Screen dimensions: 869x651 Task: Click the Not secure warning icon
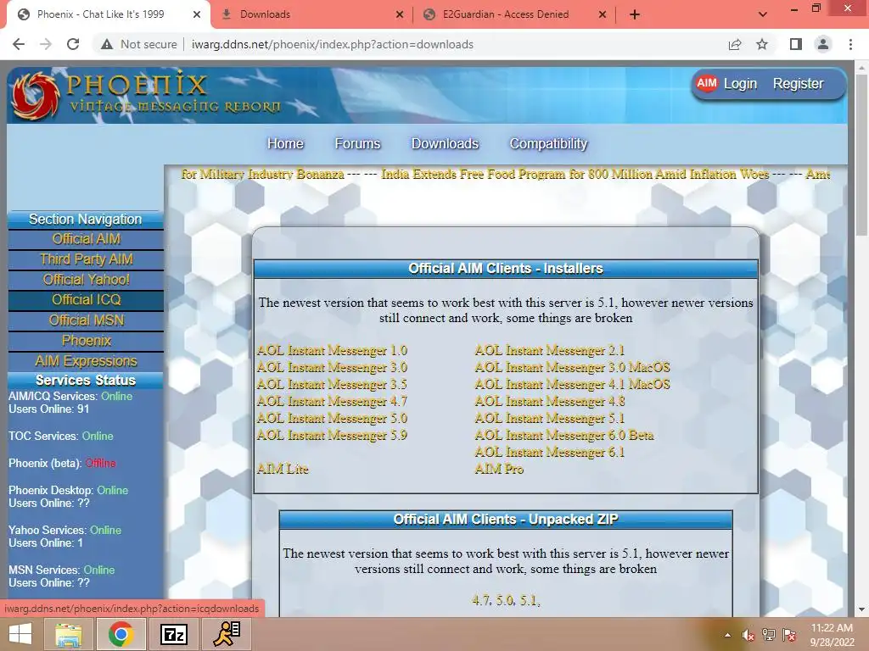click(107, 44)
